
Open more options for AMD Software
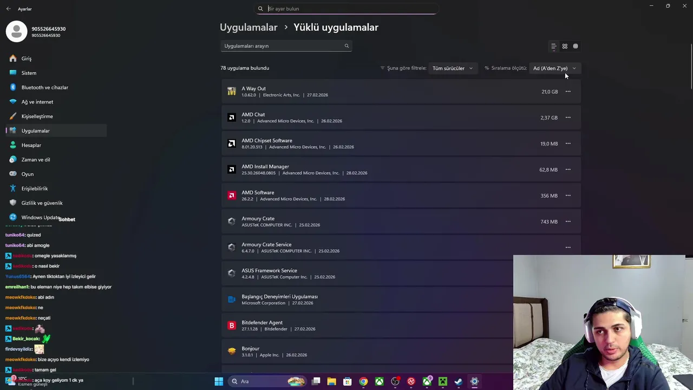coord(568,196)
